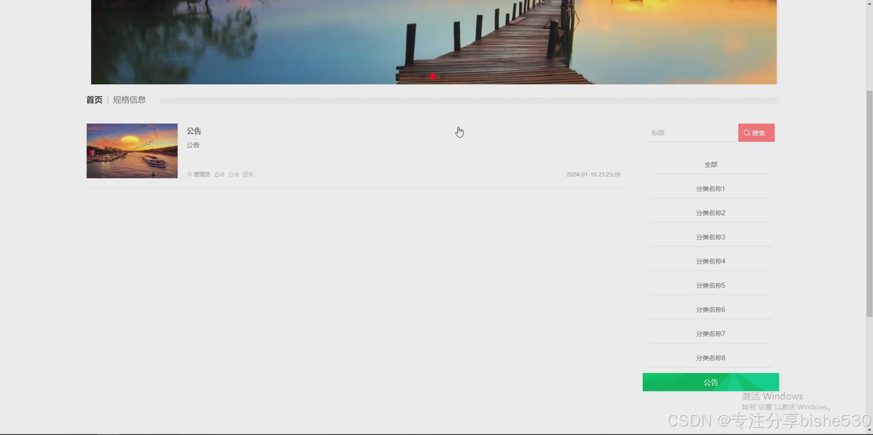This screenshot has width=873, height=435.
Task: Open the 公告 post title link
Action: (x=194, y=131)
